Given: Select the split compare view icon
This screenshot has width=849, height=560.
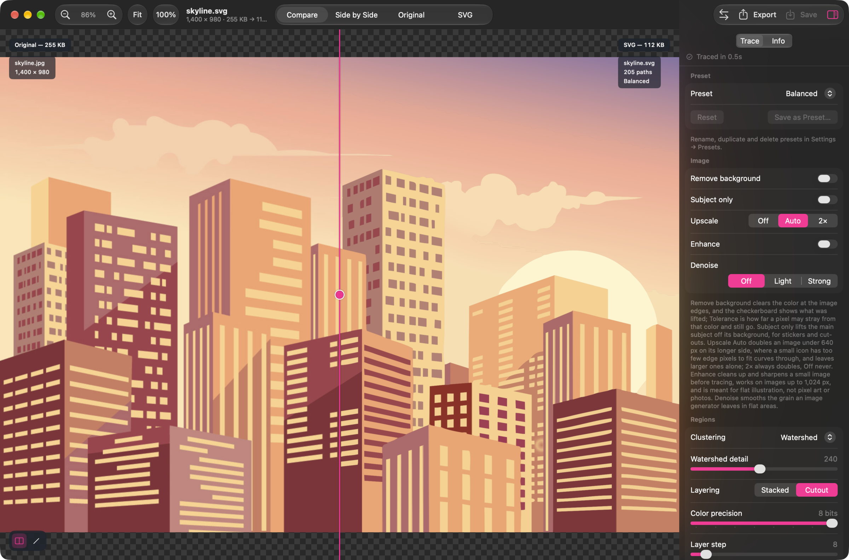Looking at the screenshot, I should (19, 541).
